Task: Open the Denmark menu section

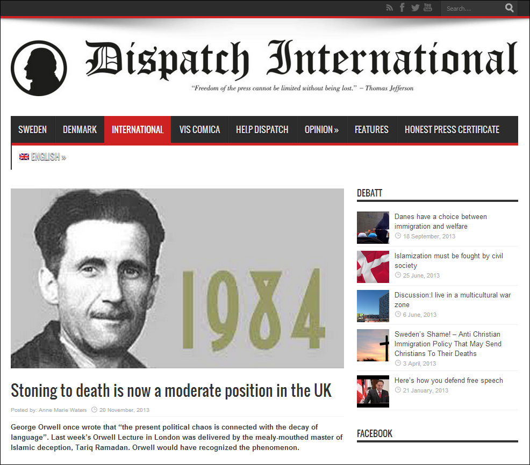Action: point(80,129)
